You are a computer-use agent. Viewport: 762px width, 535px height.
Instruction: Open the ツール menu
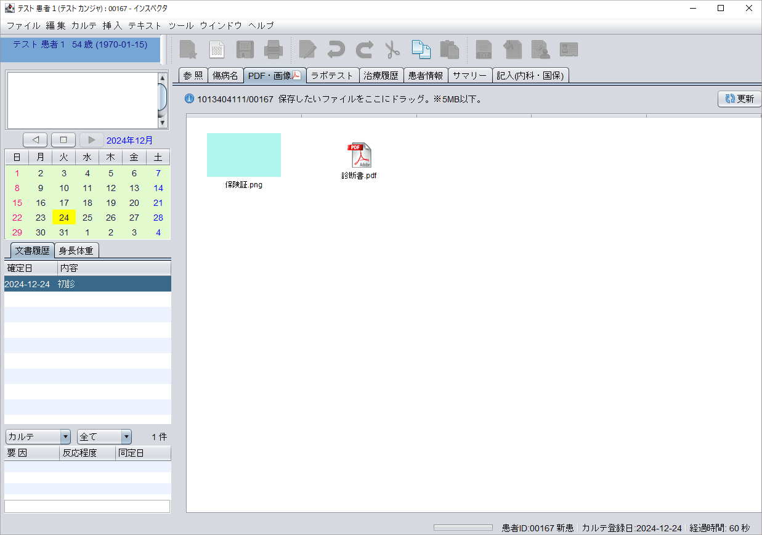pos(180,26)
